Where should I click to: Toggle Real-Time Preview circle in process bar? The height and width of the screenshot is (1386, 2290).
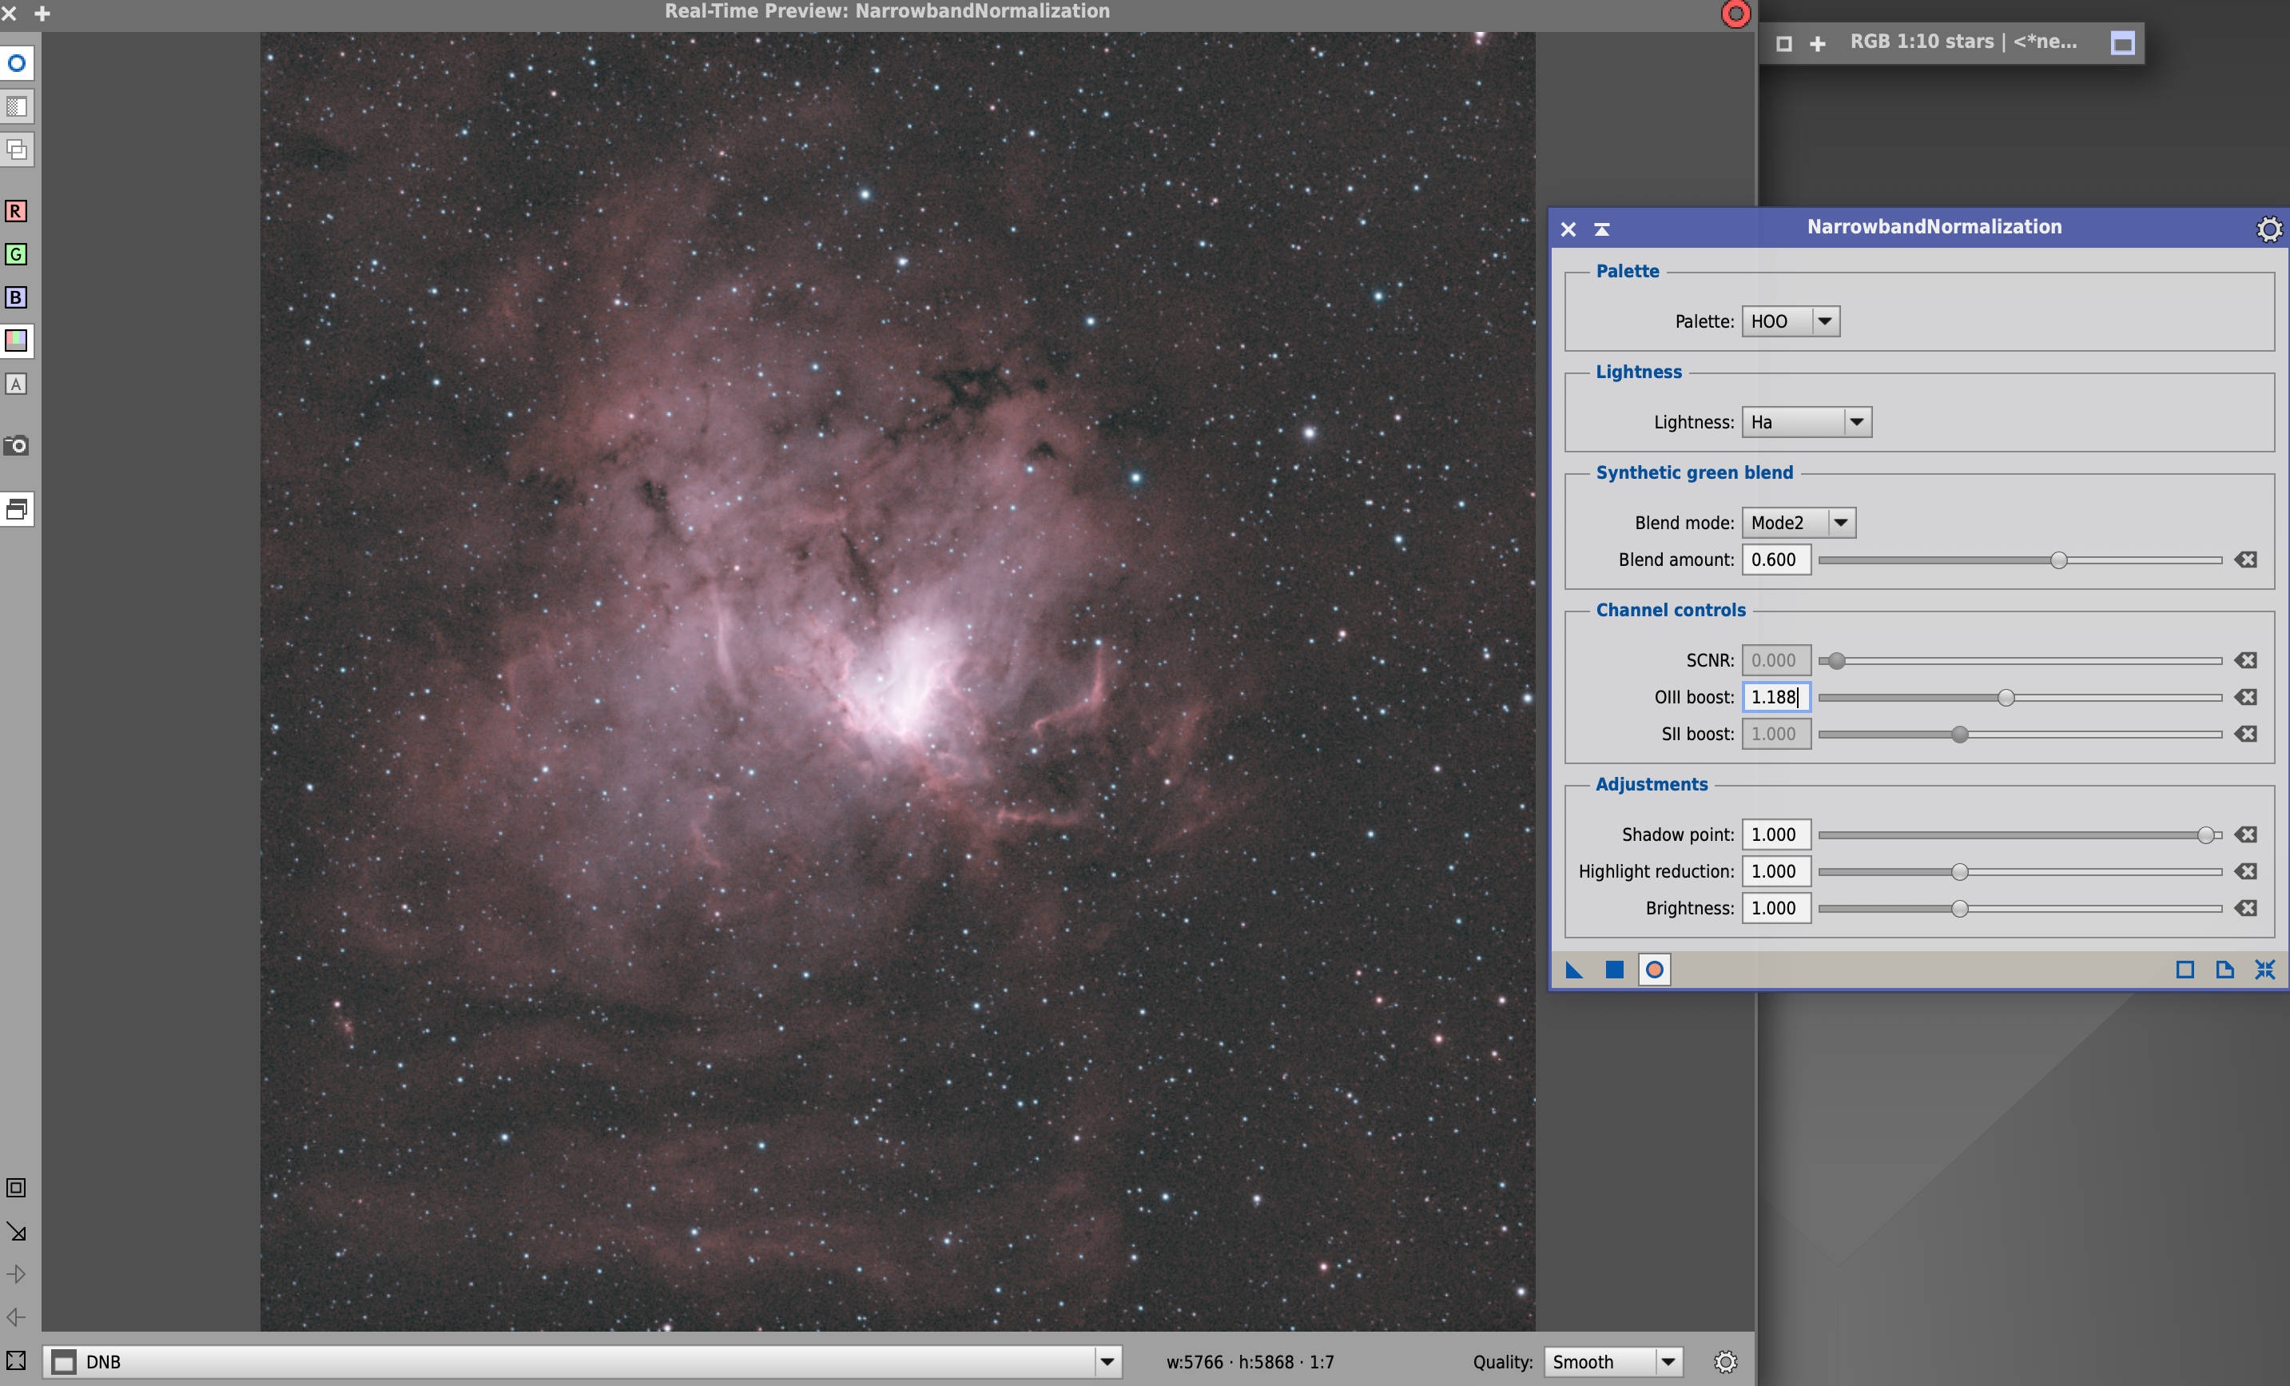click(x=1654, y=970)
